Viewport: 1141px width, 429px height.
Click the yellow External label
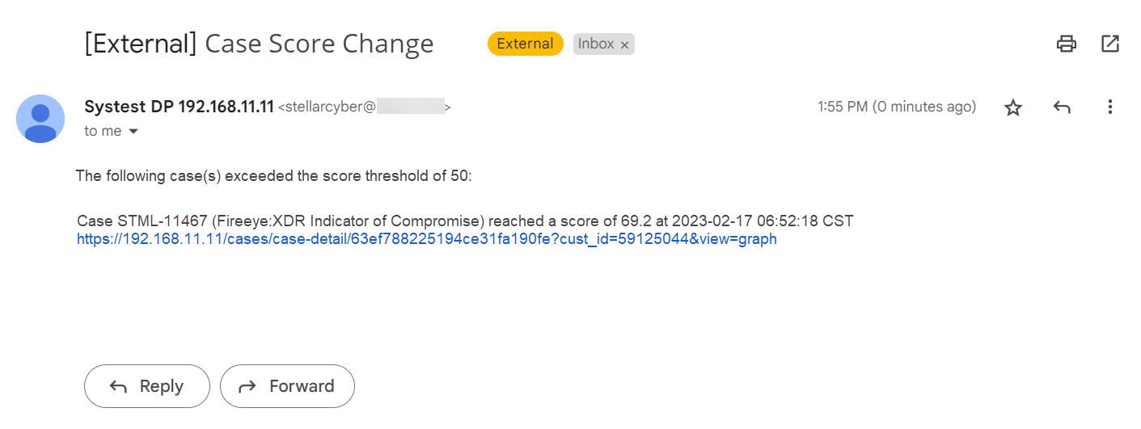tap(525, 44)
